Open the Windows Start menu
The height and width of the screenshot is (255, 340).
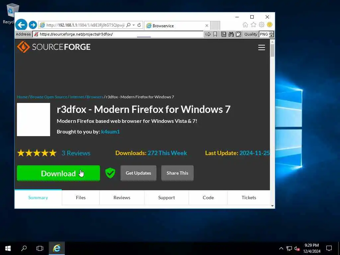click(8, 248)
